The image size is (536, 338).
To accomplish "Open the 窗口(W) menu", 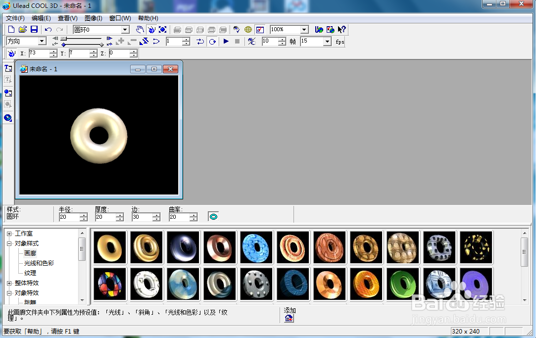I will (120, 18).
